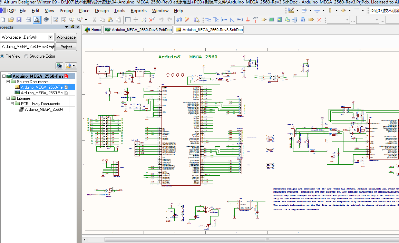Screen dimensions: 399x243
Task: Select the rectangular area selection tool
Action: (128, 20)
